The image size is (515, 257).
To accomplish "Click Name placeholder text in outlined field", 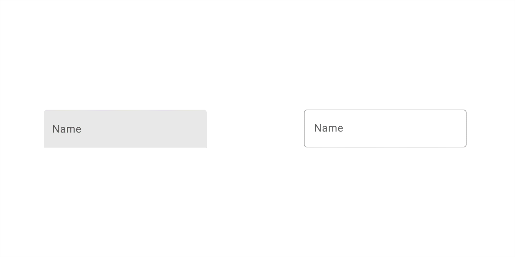I will 329,128.
